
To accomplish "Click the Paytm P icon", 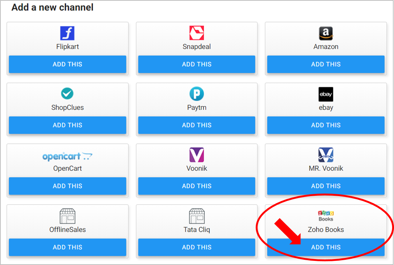I will coord(196,94).
